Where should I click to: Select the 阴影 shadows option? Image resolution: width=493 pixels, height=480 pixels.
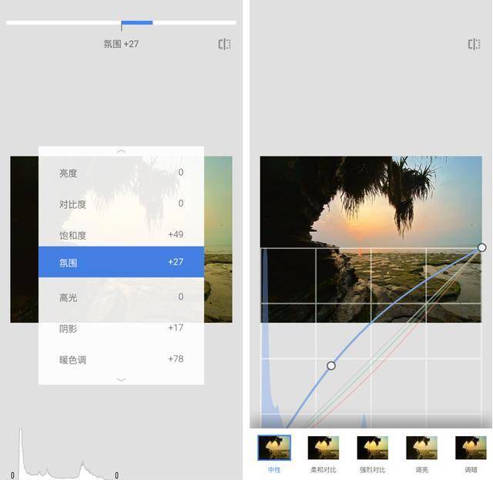pyautogui.click(x=122, y=328)
